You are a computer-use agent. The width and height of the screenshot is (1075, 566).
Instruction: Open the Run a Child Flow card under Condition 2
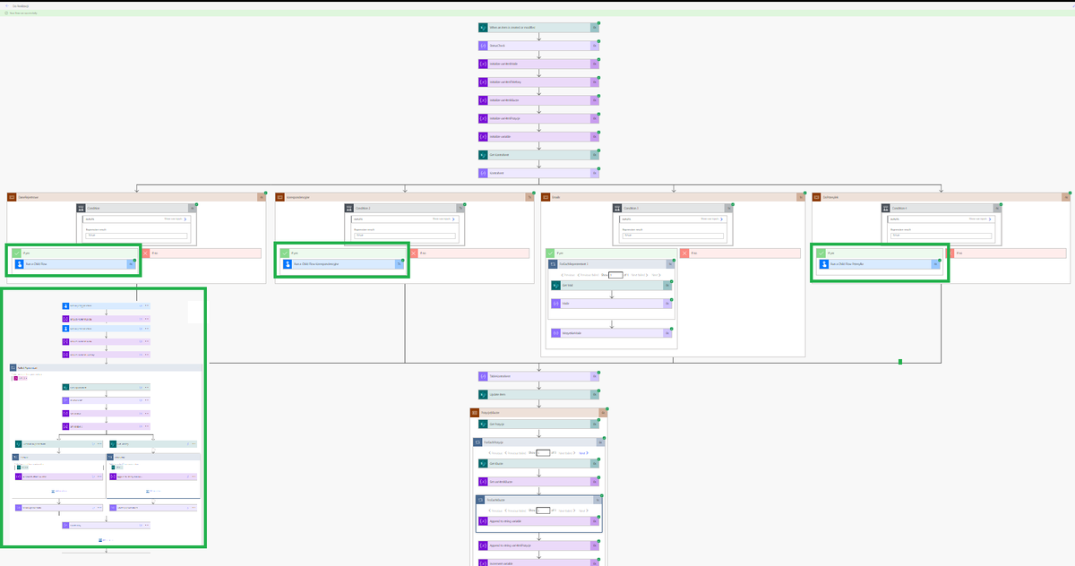click(343, 264)
